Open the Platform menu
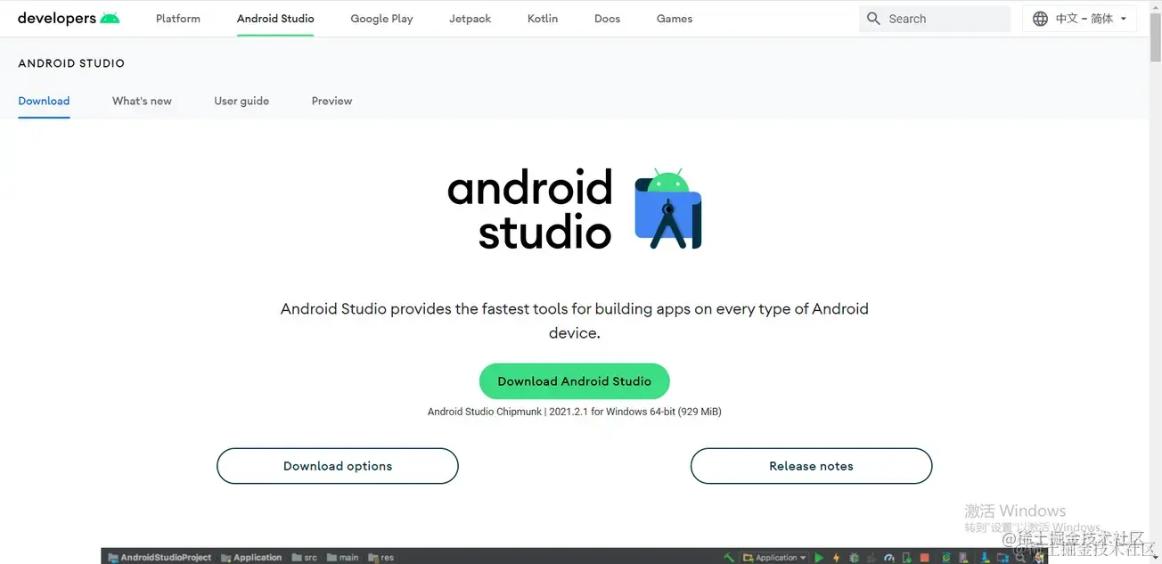 pos(178,19)
